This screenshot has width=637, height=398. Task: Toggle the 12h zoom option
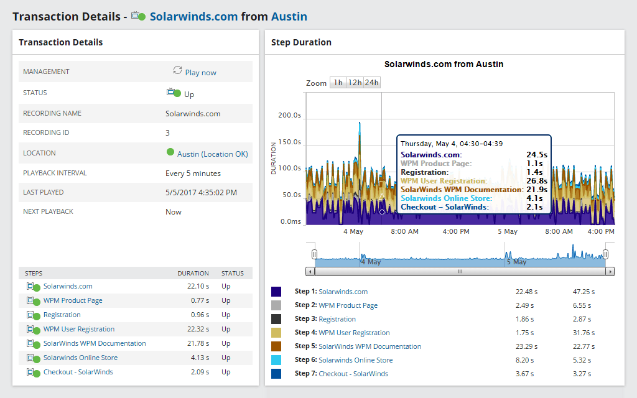pyautogui.click(x=354, y=82)
